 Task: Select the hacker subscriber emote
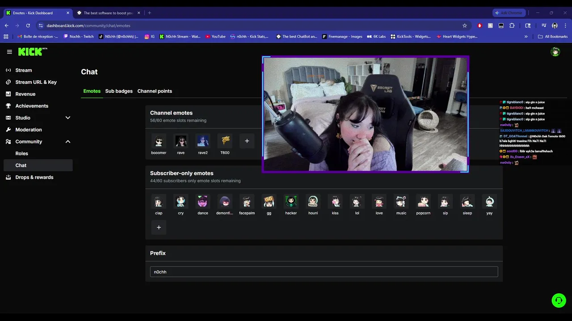291,202
